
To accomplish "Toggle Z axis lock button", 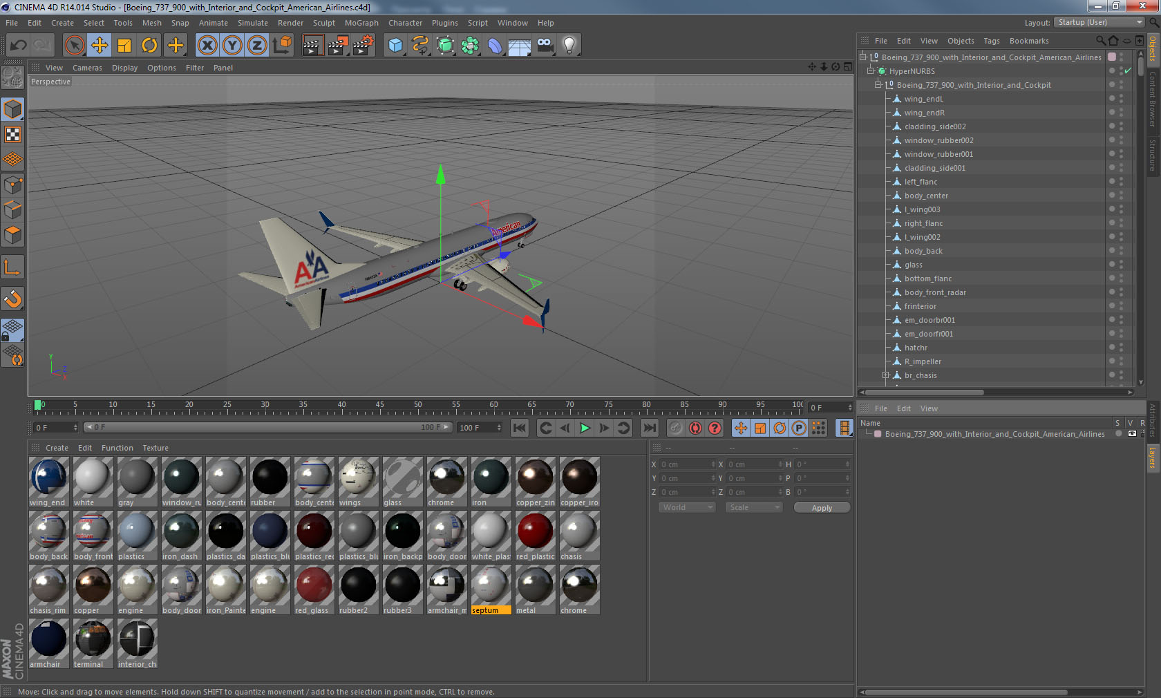I will 257,46.
